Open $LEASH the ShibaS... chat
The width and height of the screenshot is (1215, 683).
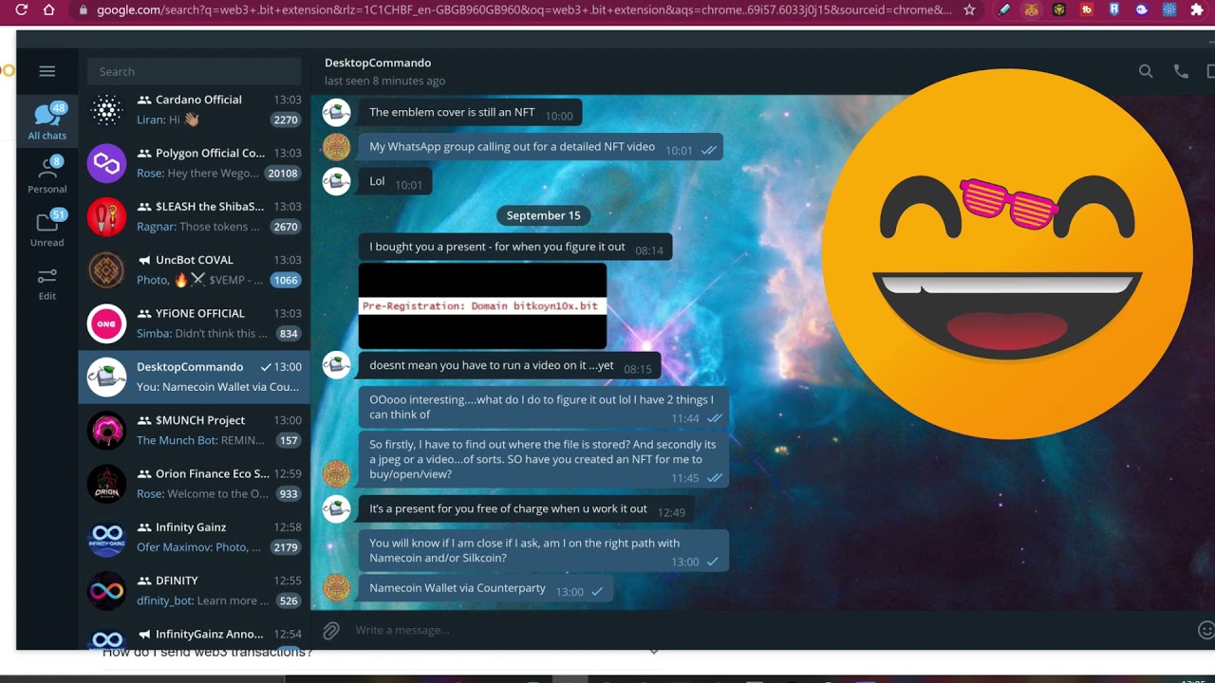pyautogui.click(x=195, y=216)
